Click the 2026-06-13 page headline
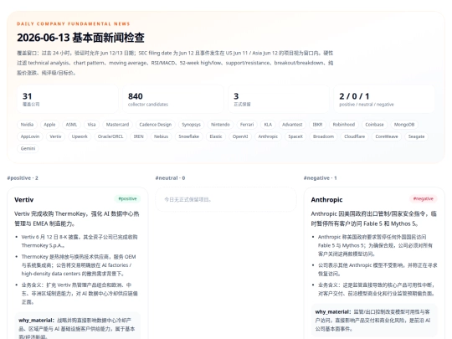This screenshot has height=339, width=452. 80,38
